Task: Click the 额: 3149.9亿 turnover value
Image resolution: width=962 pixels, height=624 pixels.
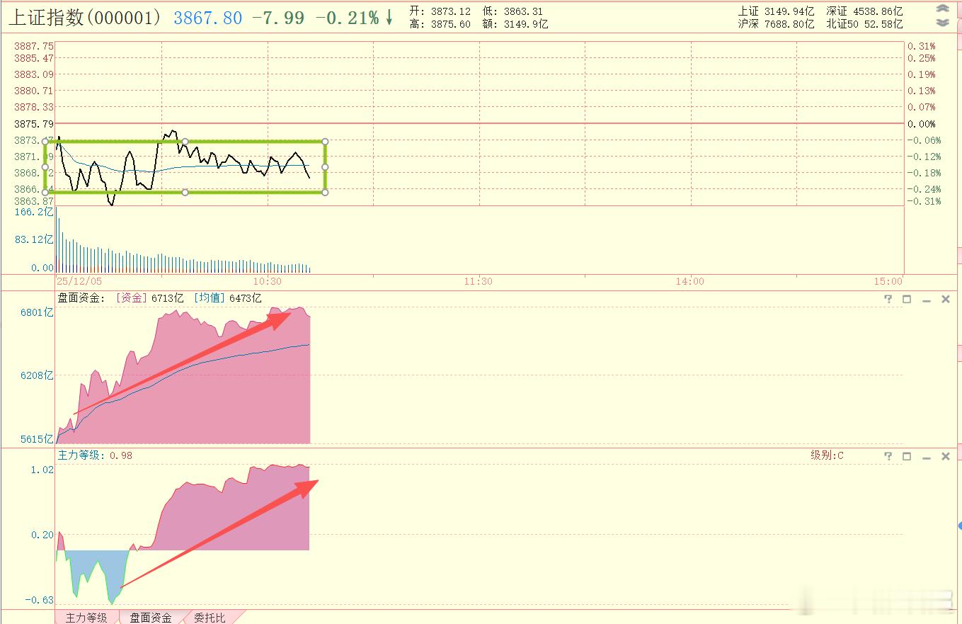Action: 515,24
